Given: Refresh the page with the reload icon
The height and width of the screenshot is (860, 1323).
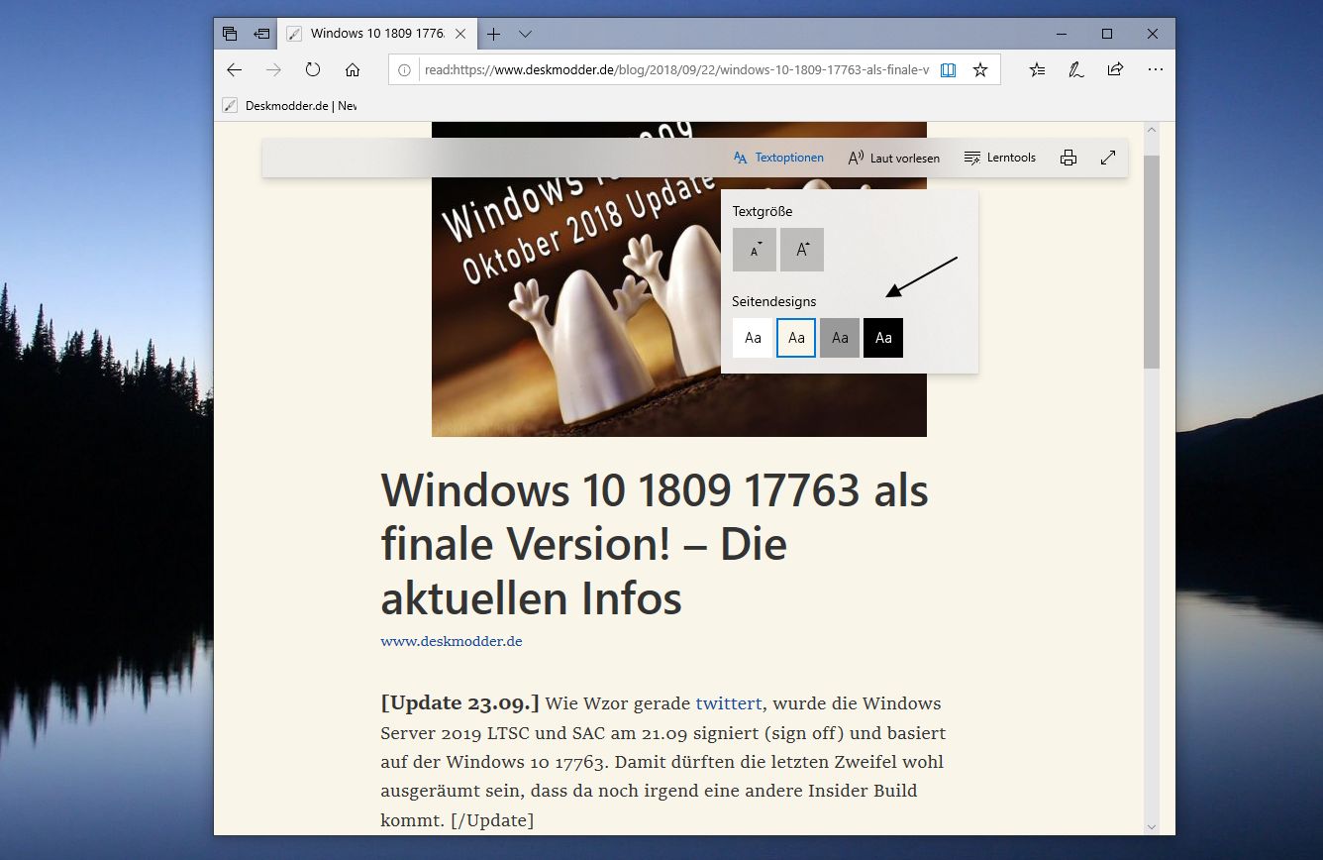Looking at the screenshot, I should point(313,69).
